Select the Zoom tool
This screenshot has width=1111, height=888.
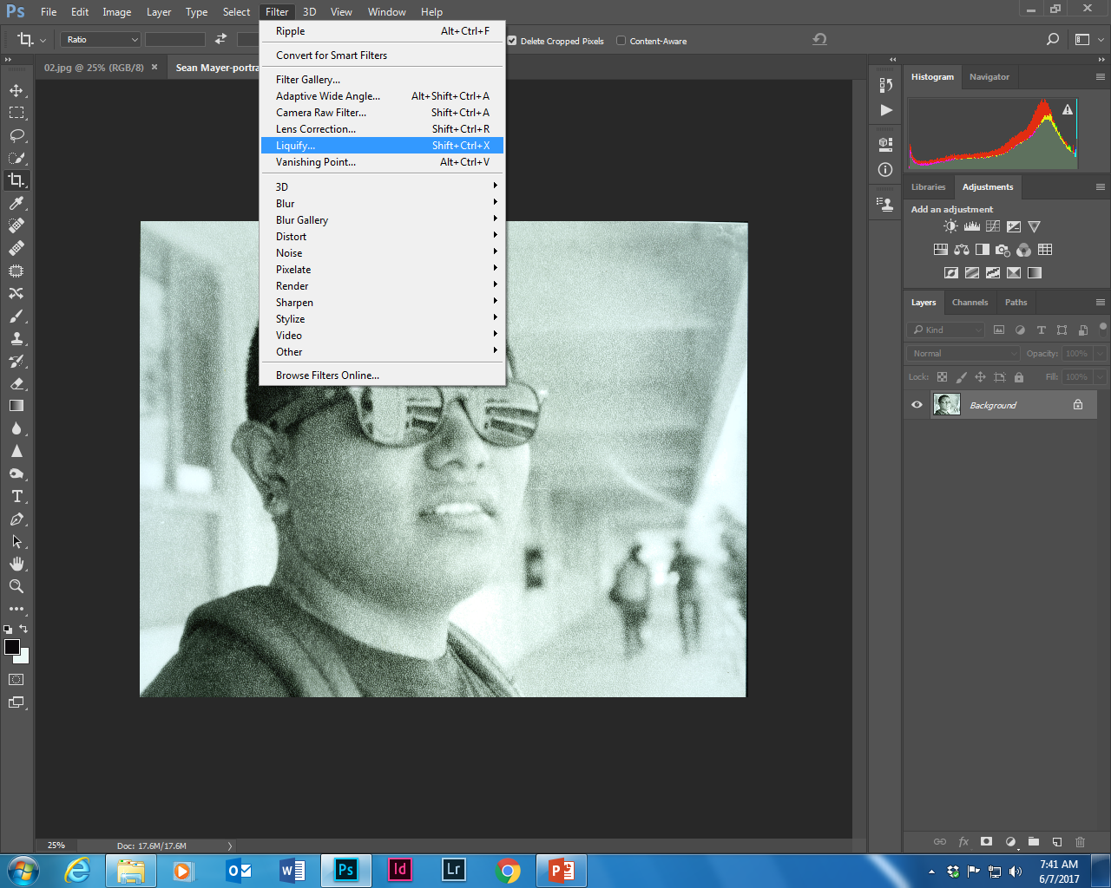16,586
